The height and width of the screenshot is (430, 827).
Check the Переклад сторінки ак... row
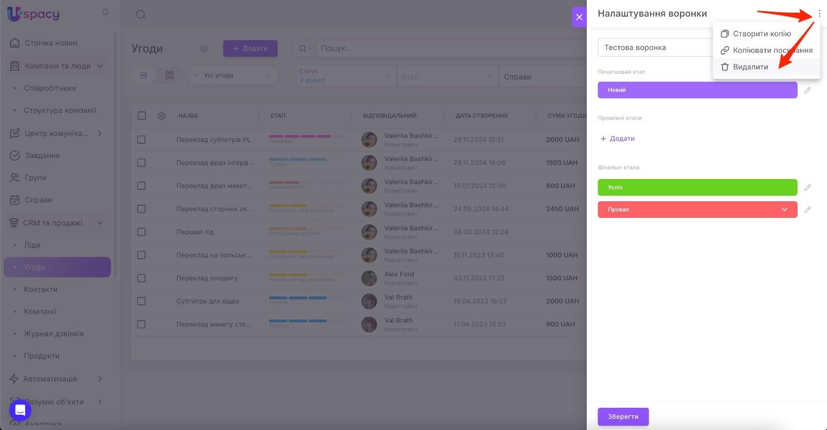[142, 209]
